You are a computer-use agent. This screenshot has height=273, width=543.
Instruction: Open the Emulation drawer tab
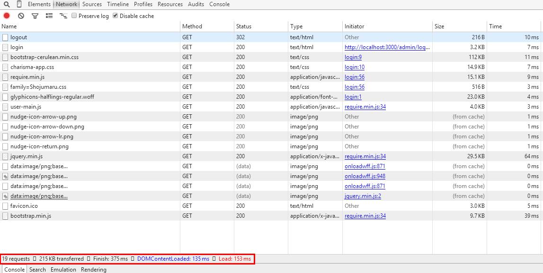pyautogui.click(x=63, y=269)
